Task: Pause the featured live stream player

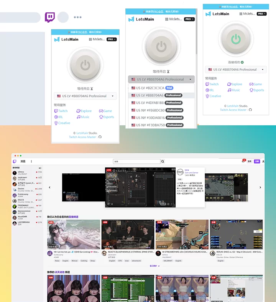Action: pos(108,204)
